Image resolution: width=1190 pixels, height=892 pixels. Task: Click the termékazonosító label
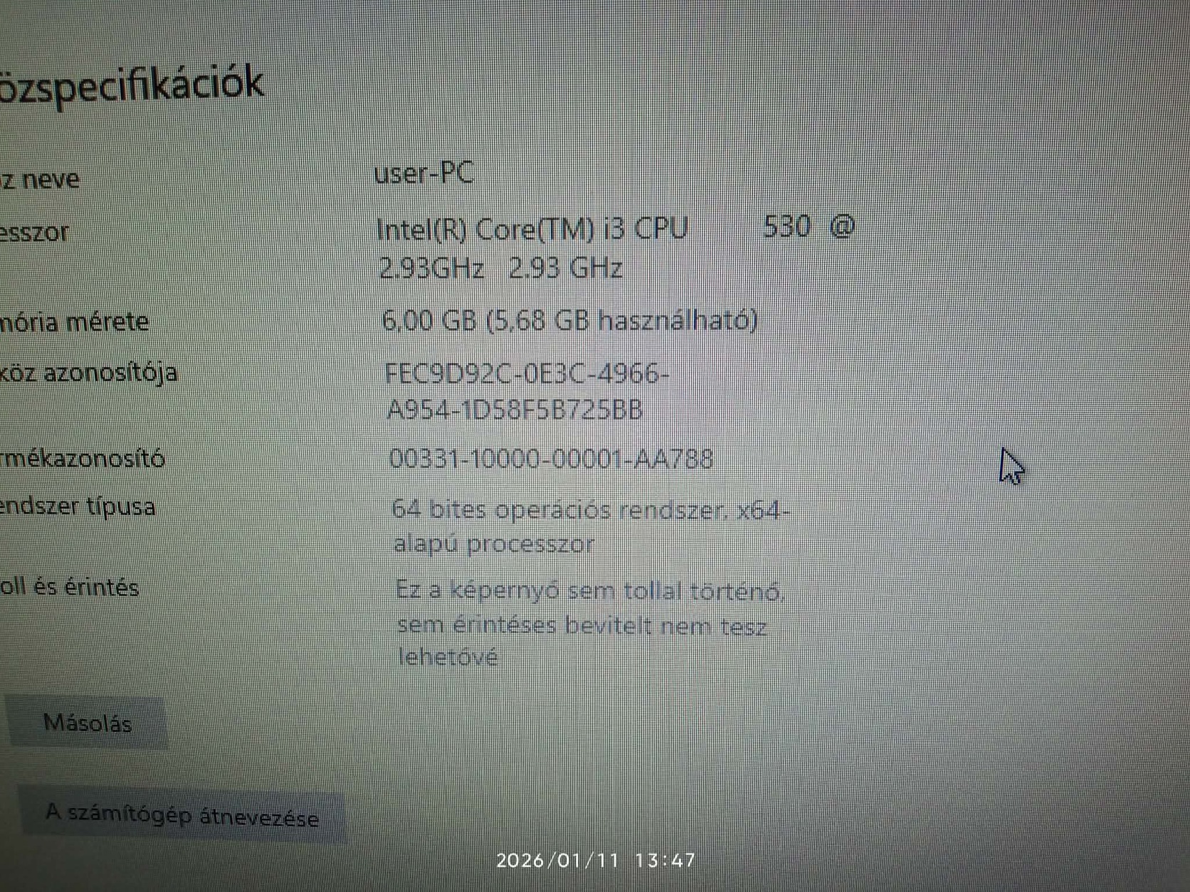[x=83, y=458]
